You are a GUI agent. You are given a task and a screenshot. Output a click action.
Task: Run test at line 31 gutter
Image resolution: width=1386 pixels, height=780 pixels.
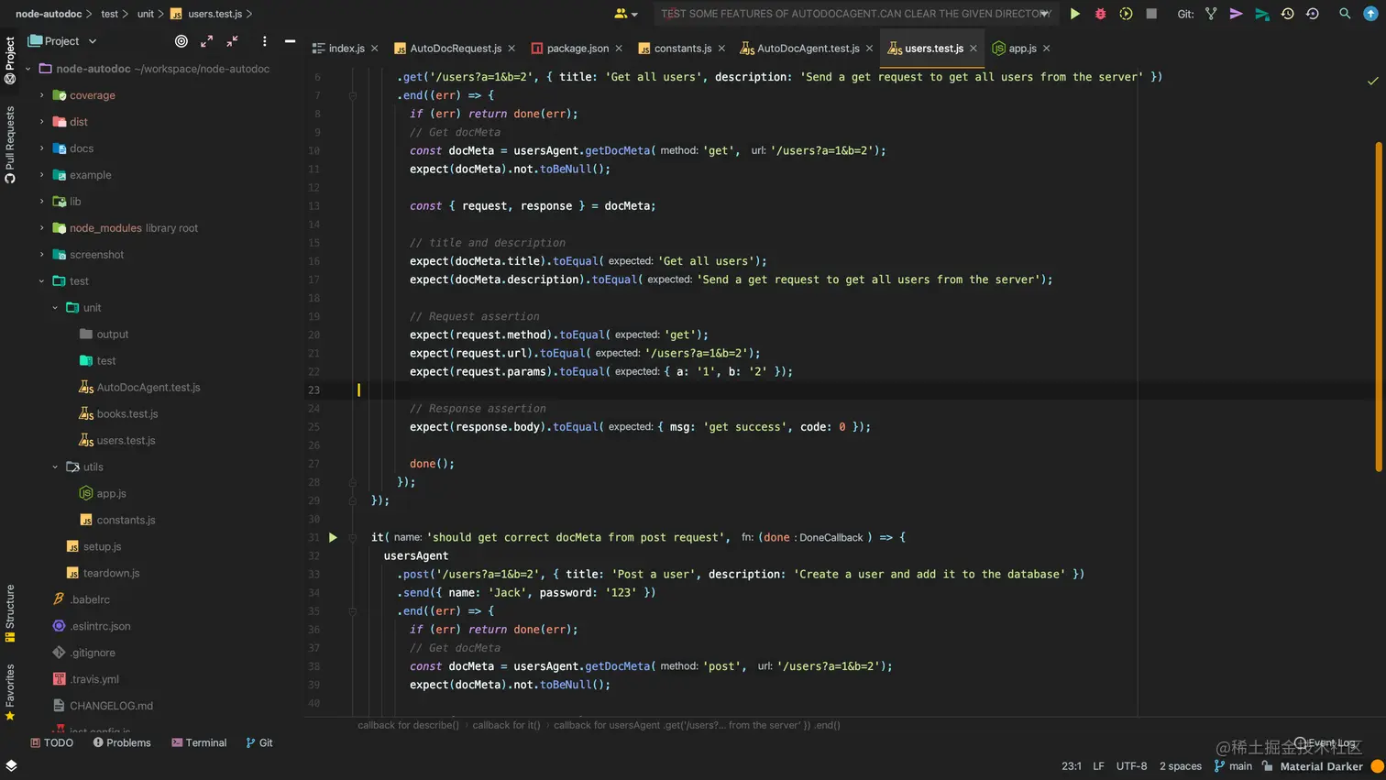pyautogui.click(x=333, y=537)
